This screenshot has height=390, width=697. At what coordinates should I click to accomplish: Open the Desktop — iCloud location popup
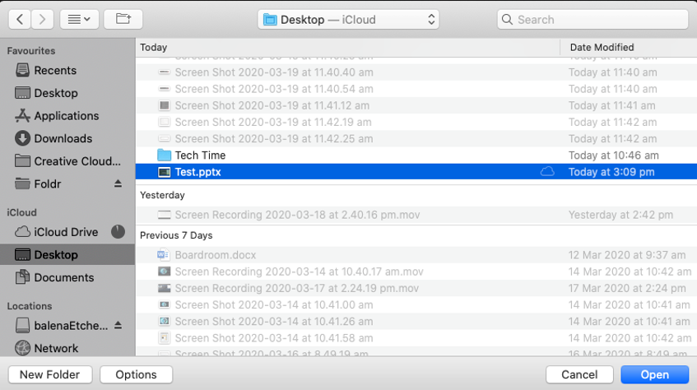(348, 19)
